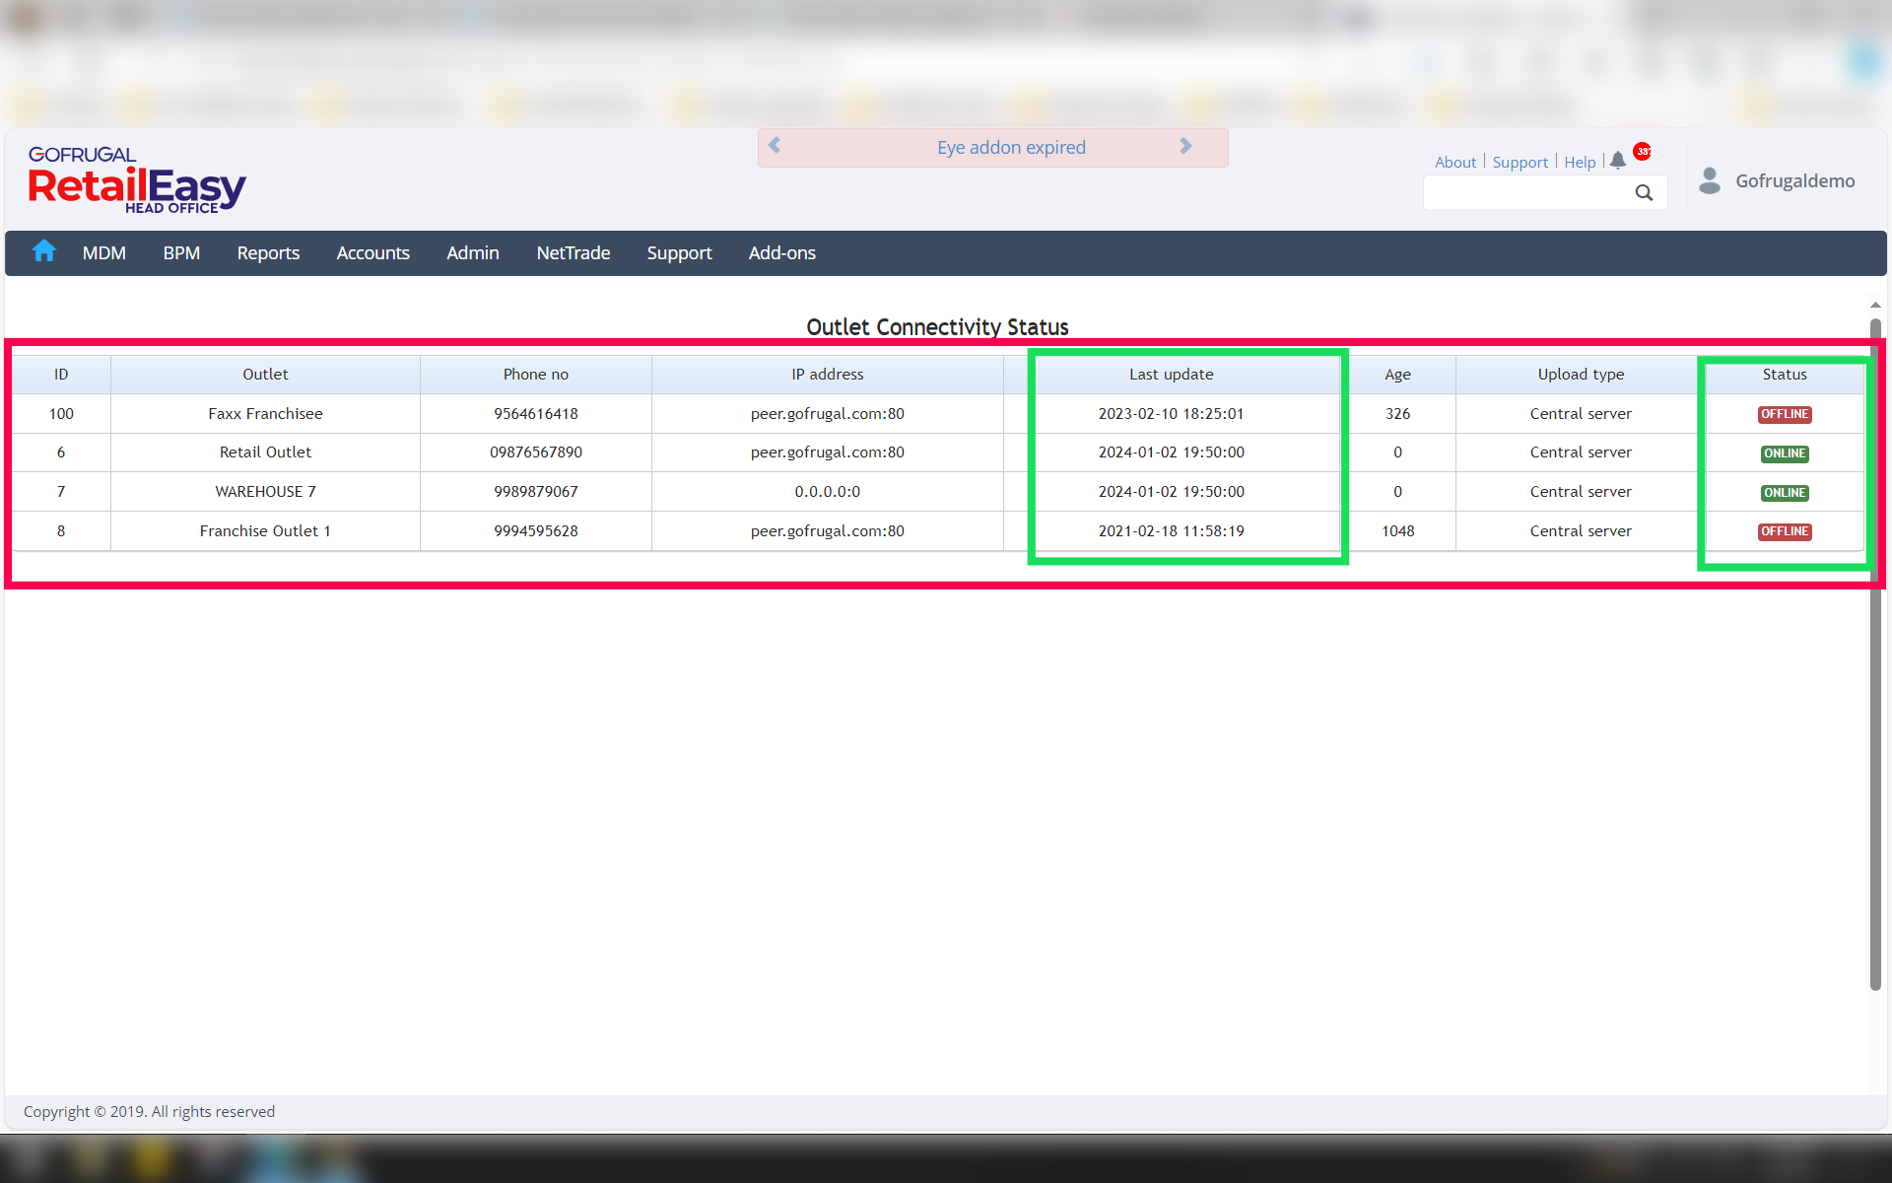Sort by the Last update column header
This screenshot has height=1183, width=1892.
(x=1171, y=375)
